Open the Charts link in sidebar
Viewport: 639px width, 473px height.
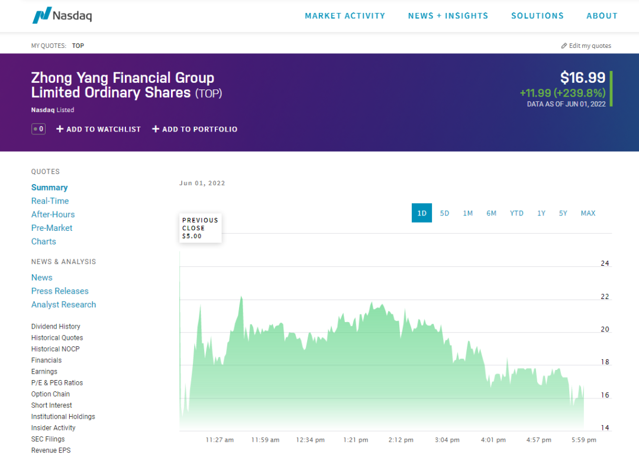(x=44, y=242)
